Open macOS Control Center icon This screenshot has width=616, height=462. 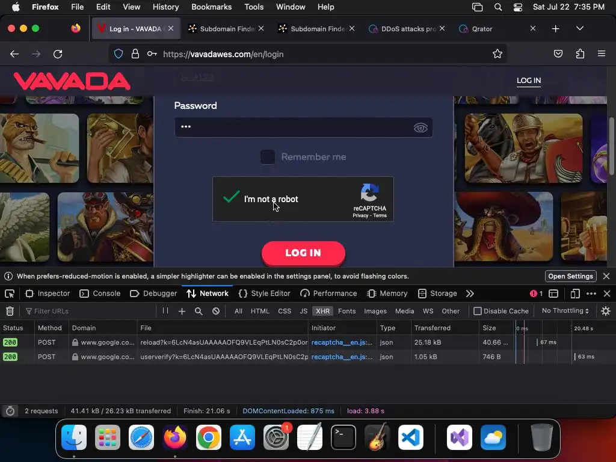(518, 7)
